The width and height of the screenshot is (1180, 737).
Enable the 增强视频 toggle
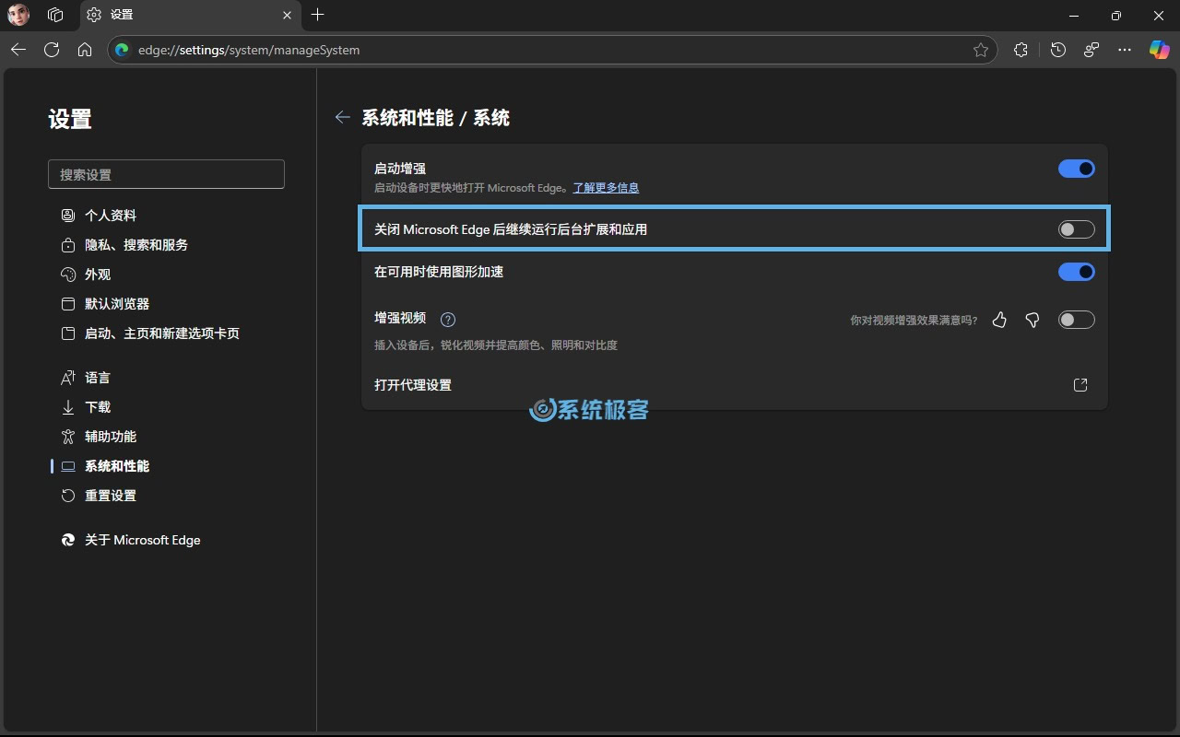tap(1076, 320)
